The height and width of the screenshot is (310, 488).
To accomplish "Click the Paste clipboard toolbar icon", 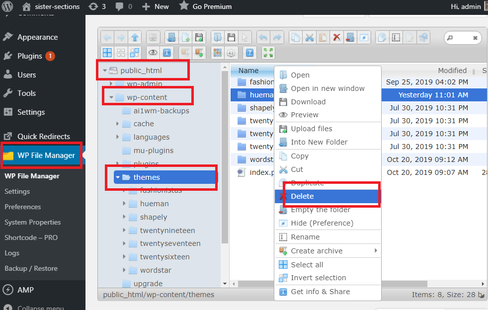I will pos(323,38).
